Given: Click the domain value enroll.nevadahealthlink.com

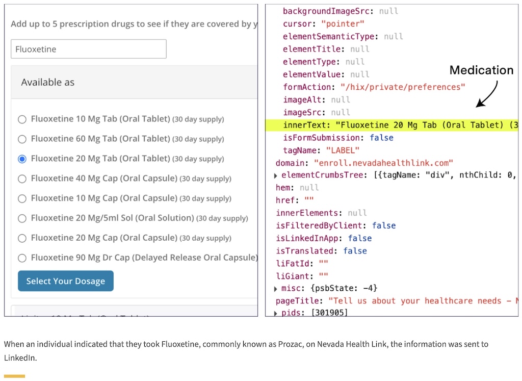Looking at the screenshot, I should pos(383,163).
